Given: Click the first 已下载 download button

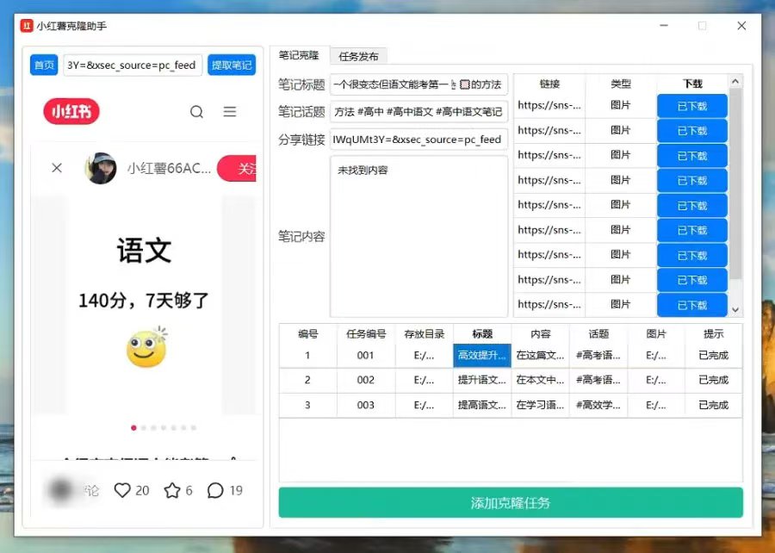Looking at the screenshot, I should click(694, 105).
